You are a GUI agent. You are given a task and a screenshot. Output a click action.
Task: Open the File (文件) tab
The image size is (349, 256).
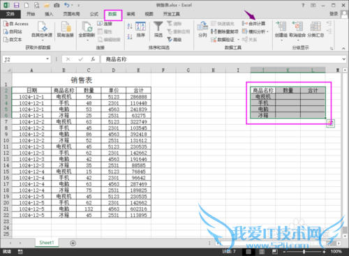pyautogui.click(x=10, y=14)
